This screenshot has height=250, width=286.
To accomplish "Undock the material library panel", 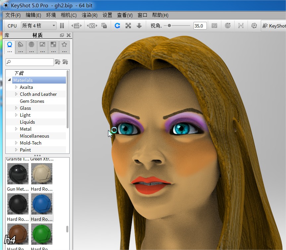I will [x=62, y=35].
